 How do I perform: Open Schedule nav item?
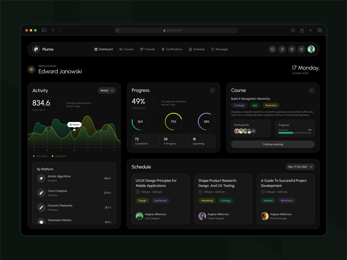[197, 49]
